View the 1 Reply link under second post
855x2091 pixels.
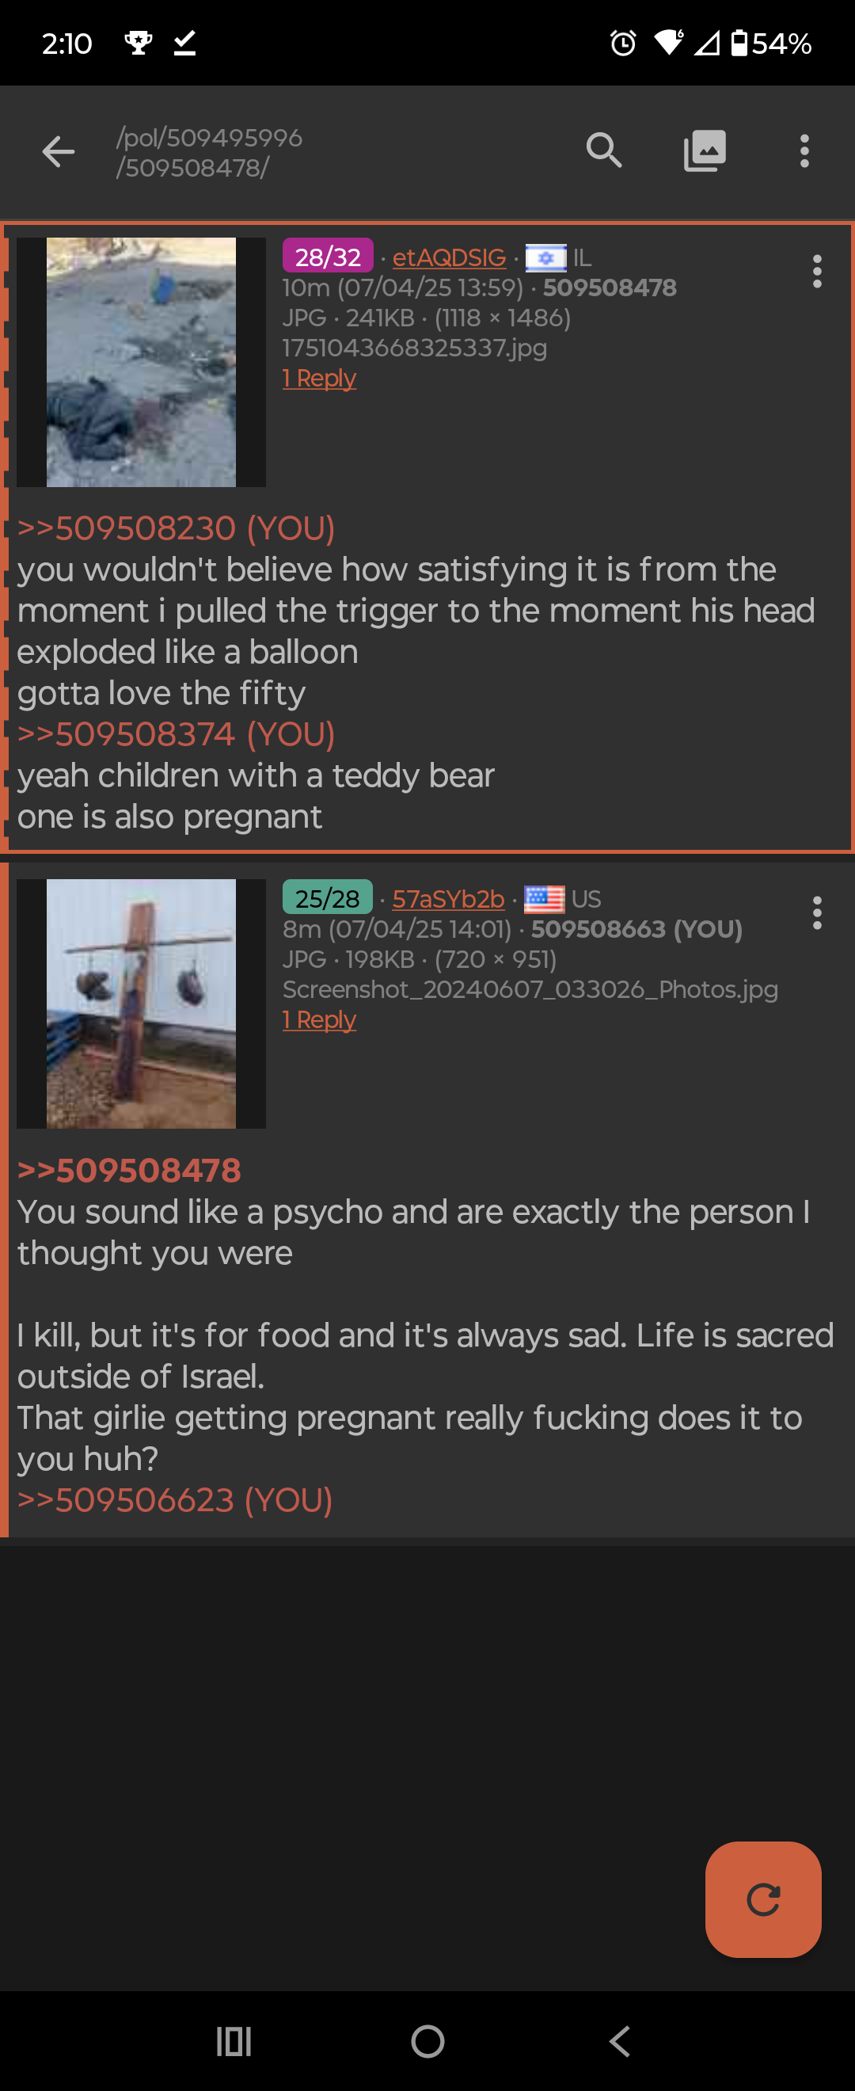pyautogui.click(x=320, y=1019)
